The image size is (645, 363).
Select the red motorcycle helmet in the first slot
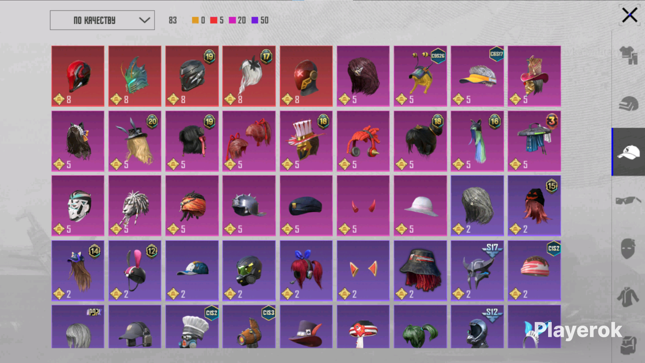pos(78,76)
